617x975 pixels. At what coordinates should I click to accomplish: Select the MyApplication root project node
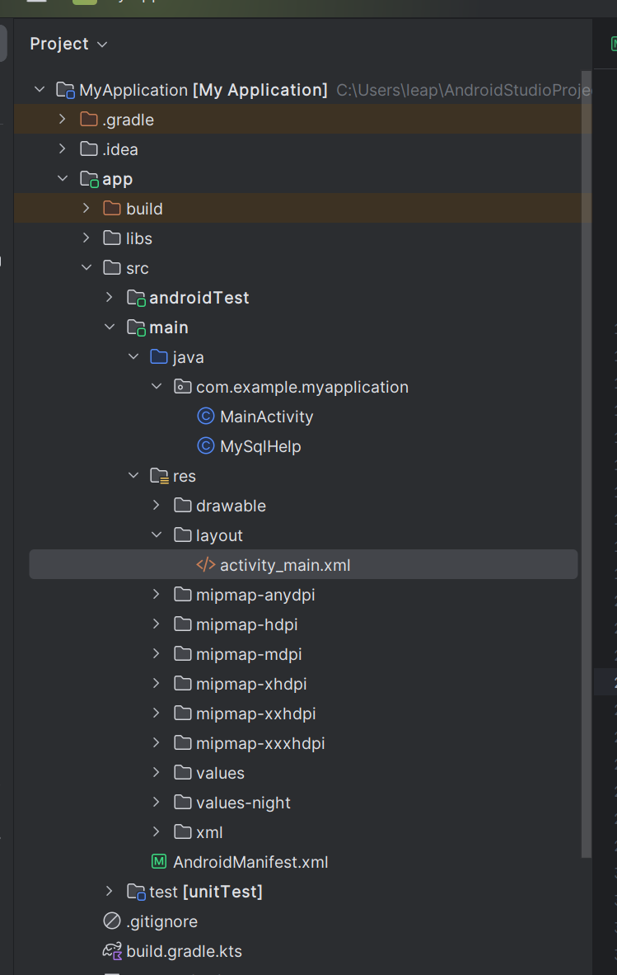pos(203,90)
